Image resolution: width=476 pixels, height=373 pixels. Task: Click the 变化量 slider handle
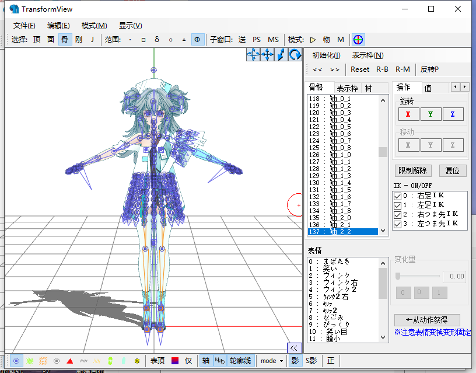tap(398, 276)
